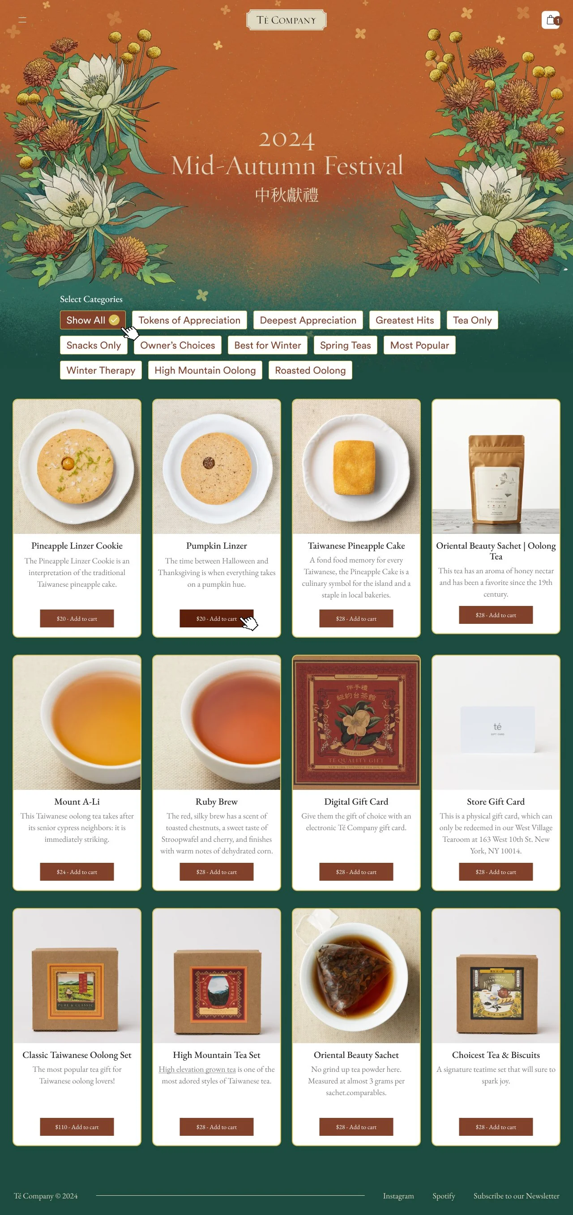Visit the Instagram footer link
The height and width of the screenshot is (1215, 573).
click(398, 1196)
